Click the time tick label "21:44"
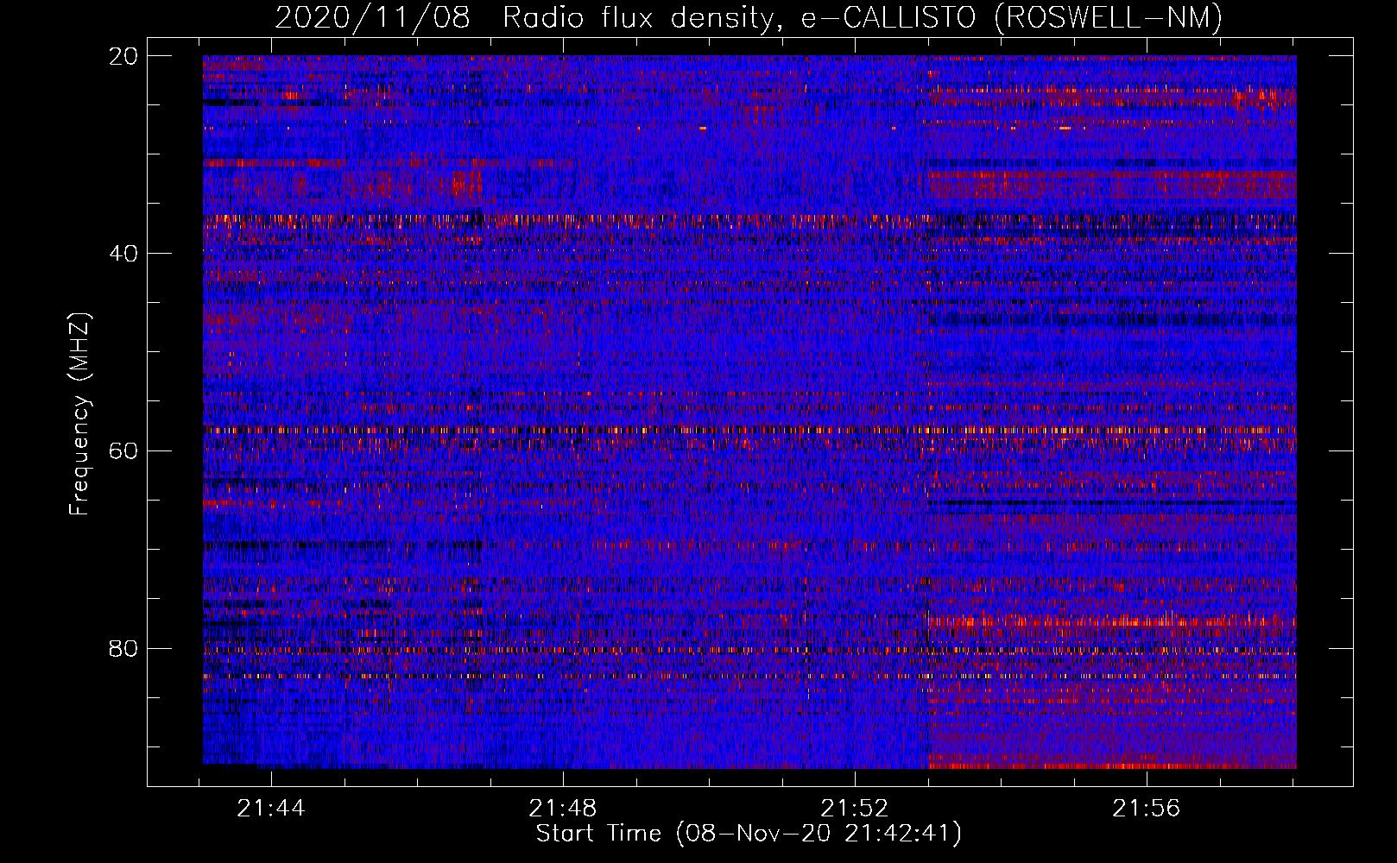1397x863 pixels. tap(271, 808)
